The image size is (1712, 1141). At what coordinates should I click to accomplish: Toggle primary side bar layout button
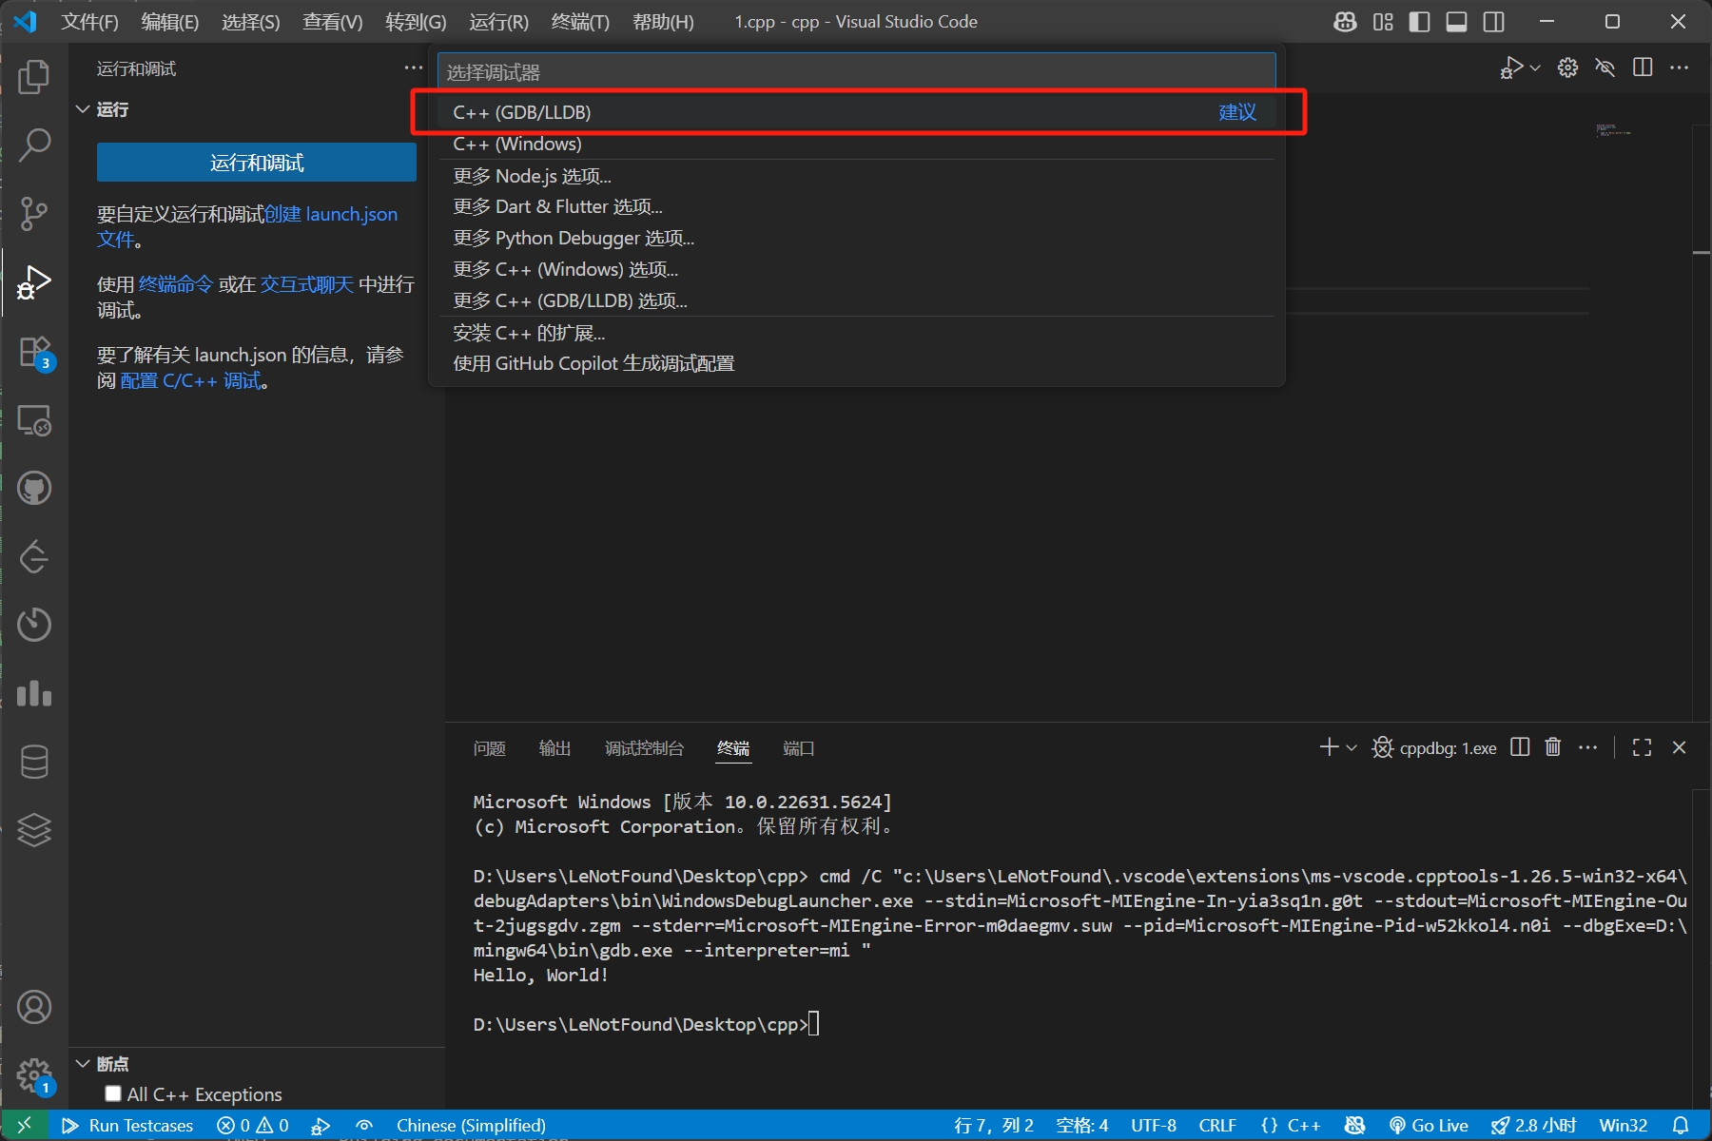point(1419,22)
